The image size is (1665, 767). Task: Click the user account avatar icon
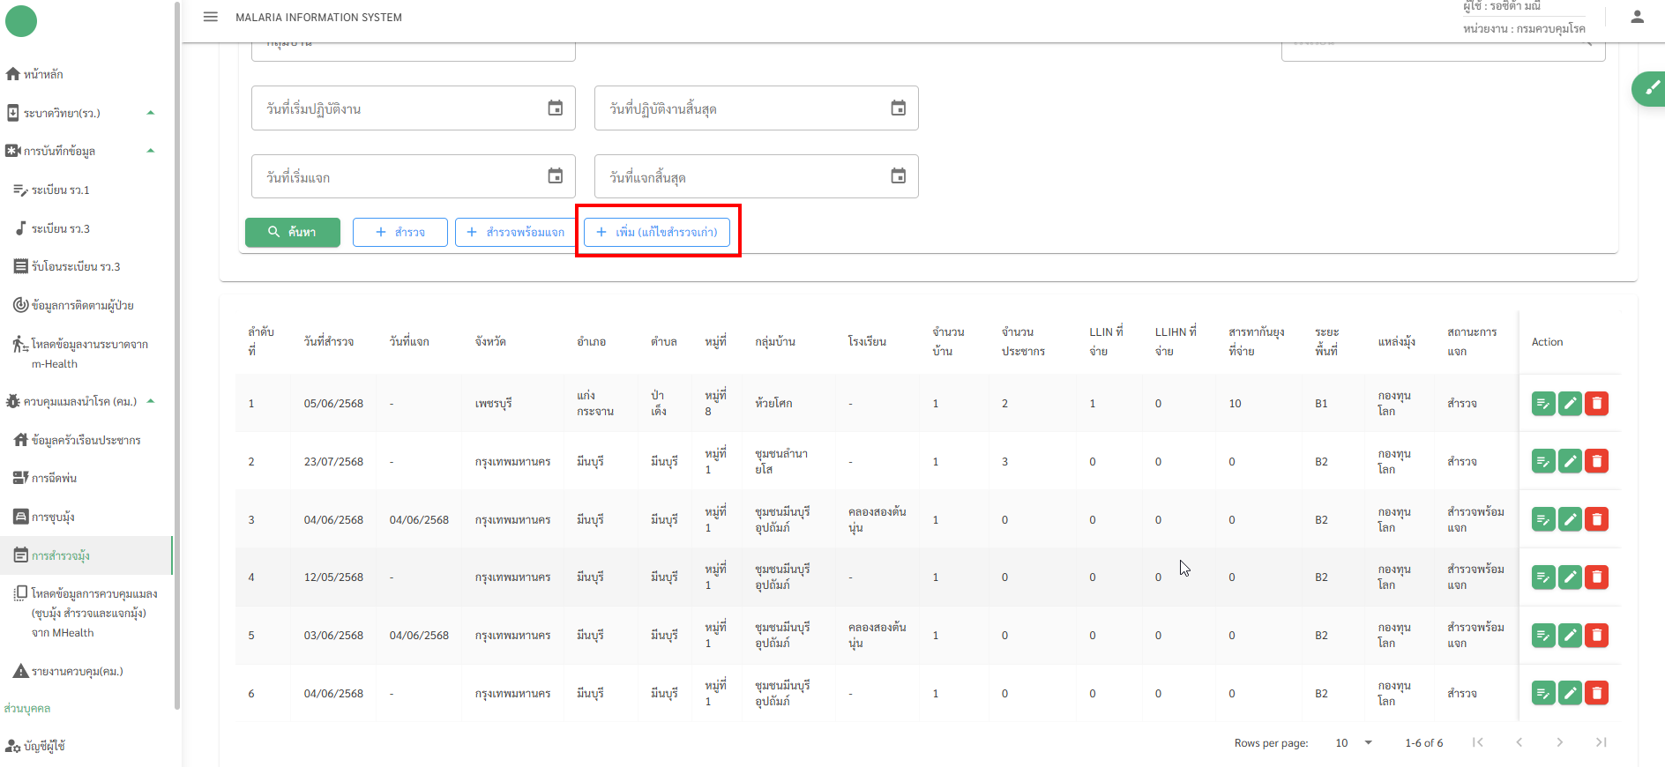tap(1637, 17)
